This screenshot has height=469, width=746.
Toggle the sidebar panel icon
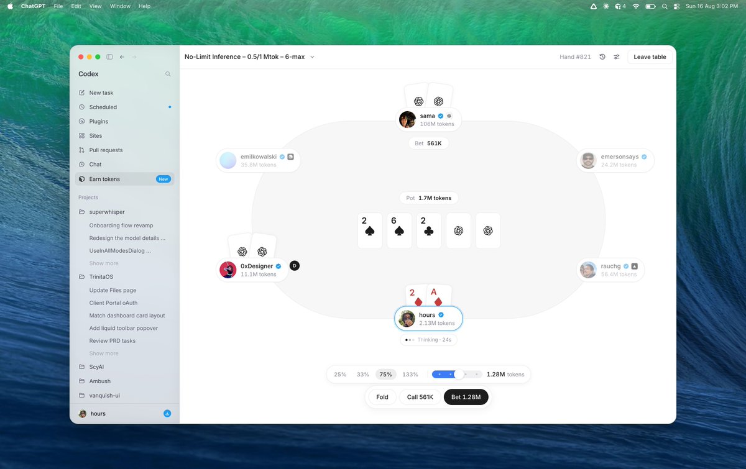click(x=109, y=57)
